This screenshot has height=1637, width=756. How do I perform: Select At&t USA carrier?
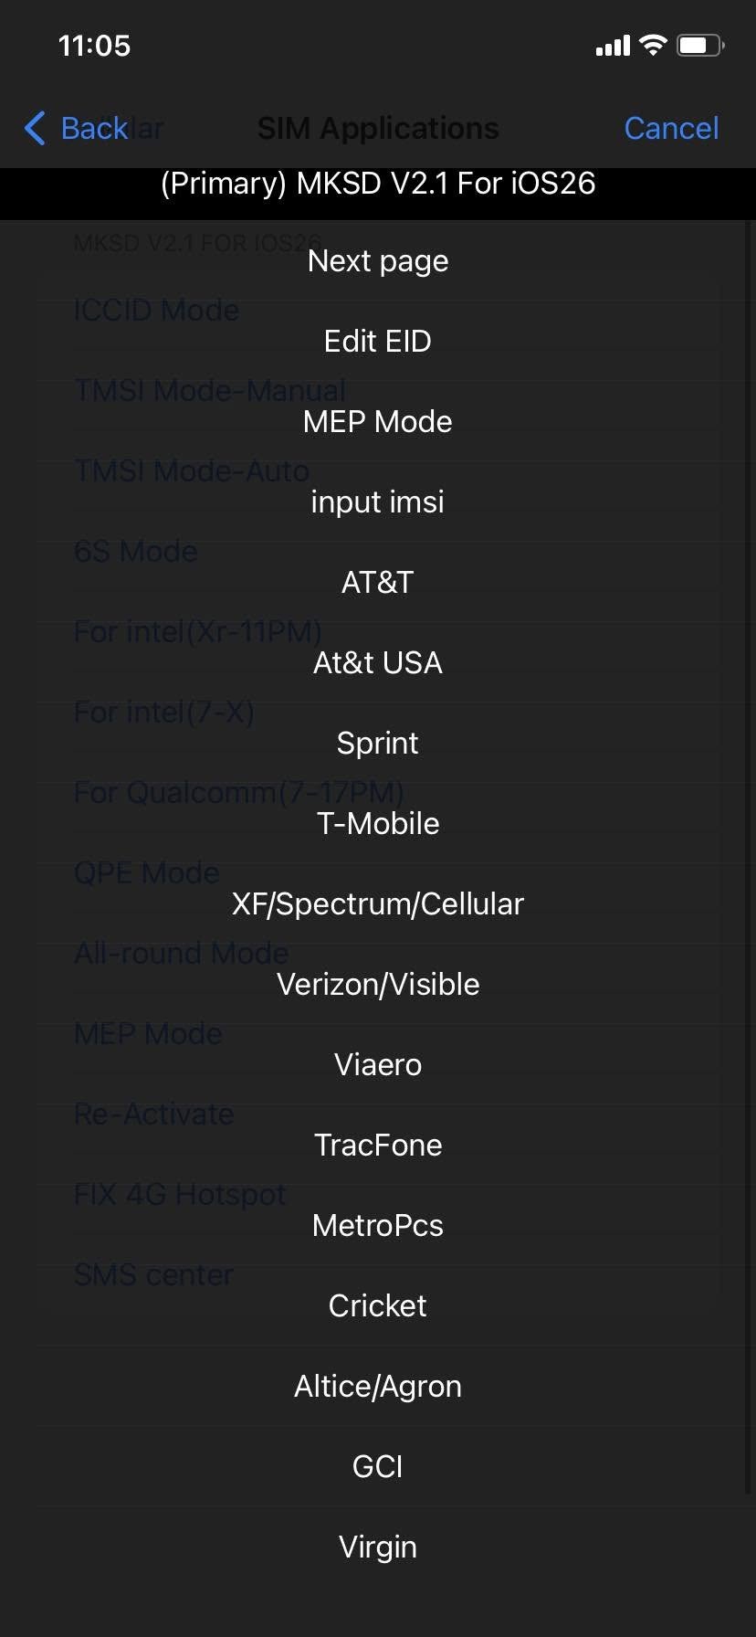pyautogui.click(x=378, y=663)
